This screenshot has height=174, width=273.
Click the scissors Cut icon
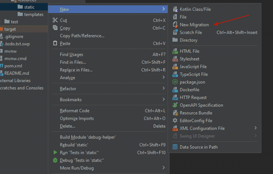tap(55, 20)
